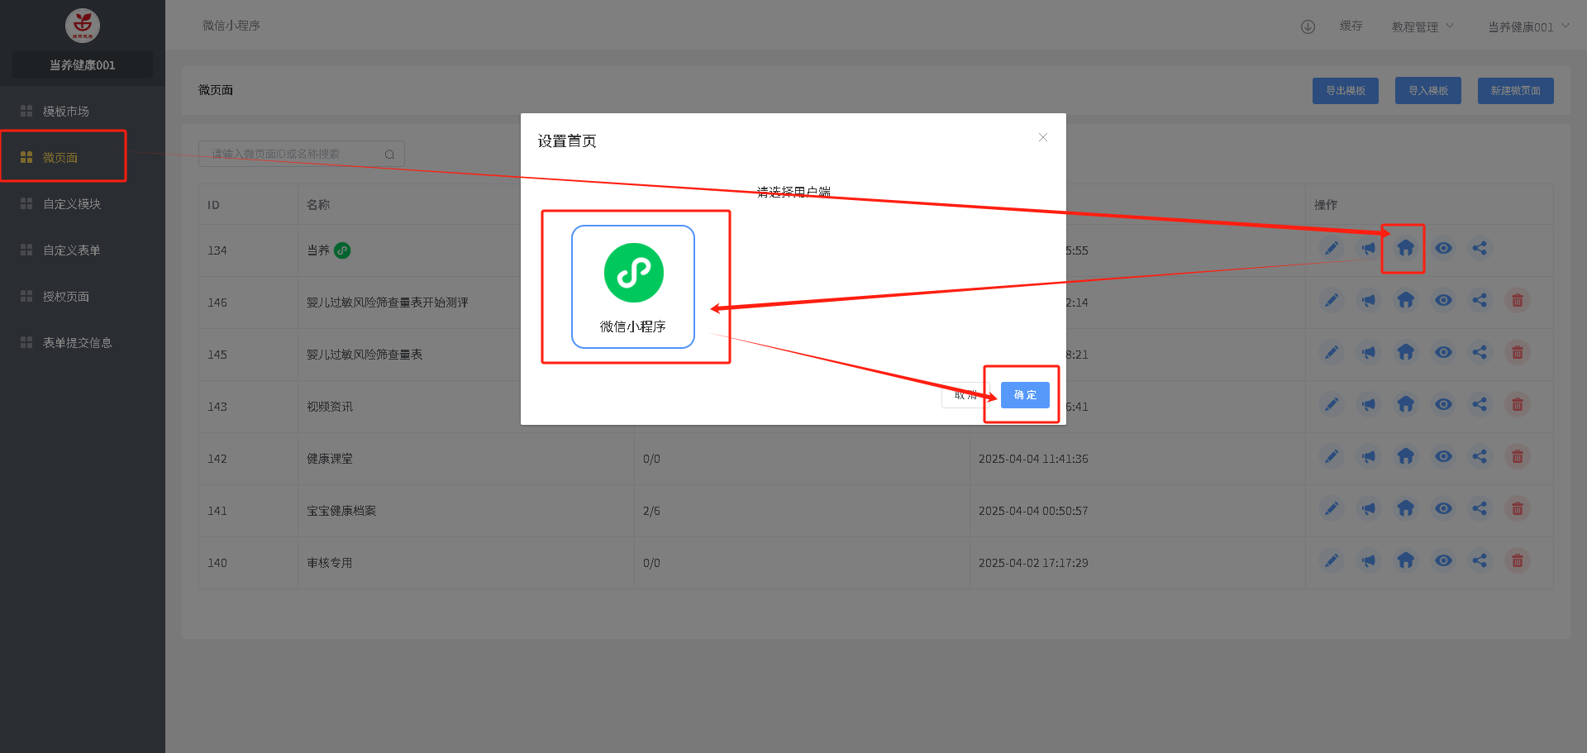Preview row 134 with the eye icon
Screen dimensions: 1587x753
click(1443, 248)
